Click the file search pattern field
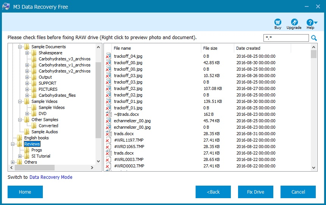Viewport: 326px width, 205px height. (x=286, y=38)
